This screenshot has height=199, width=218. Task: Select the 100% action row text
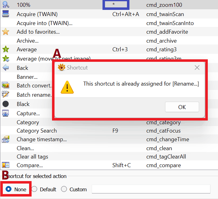tap(24, 5)
